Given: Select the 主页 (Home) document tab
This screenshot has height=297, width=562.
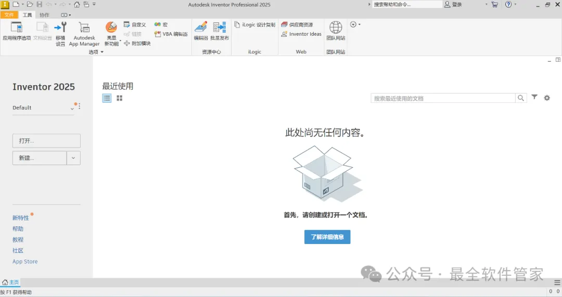Looking at the screenshot, I should point(10,282).
